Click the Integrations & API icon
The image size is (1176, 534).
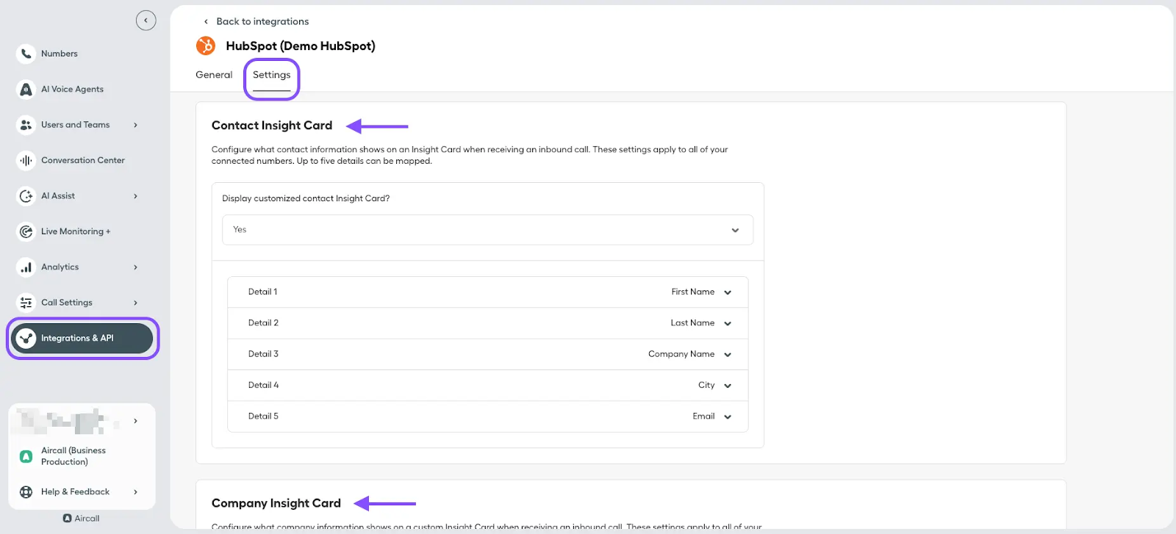[26, 338]
